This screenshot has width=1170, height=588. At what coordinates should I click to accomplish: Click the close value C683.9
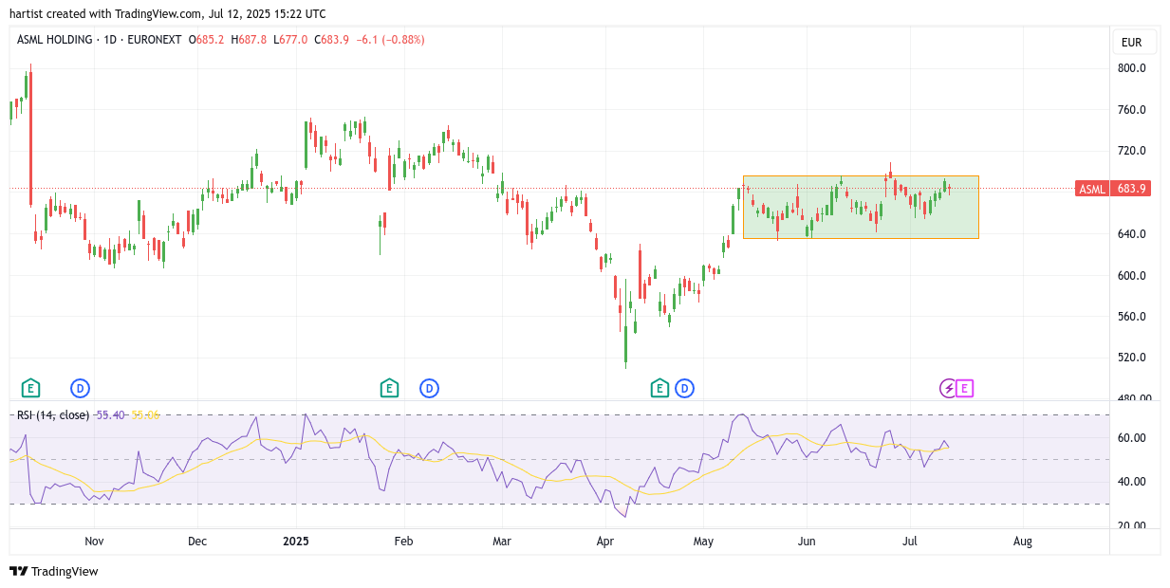(x=330, y=40)
